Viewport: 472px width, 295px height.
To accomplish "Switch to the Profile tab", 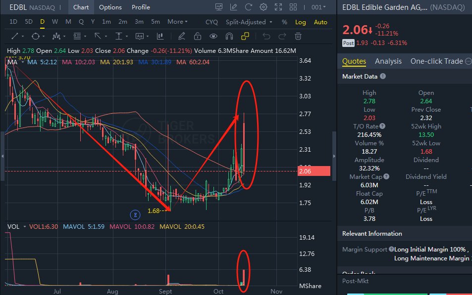I will pyautogui.click(x=141, y=7).
